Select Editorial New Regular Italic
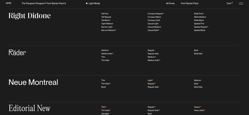249x115 pixels. coord(154,110)
